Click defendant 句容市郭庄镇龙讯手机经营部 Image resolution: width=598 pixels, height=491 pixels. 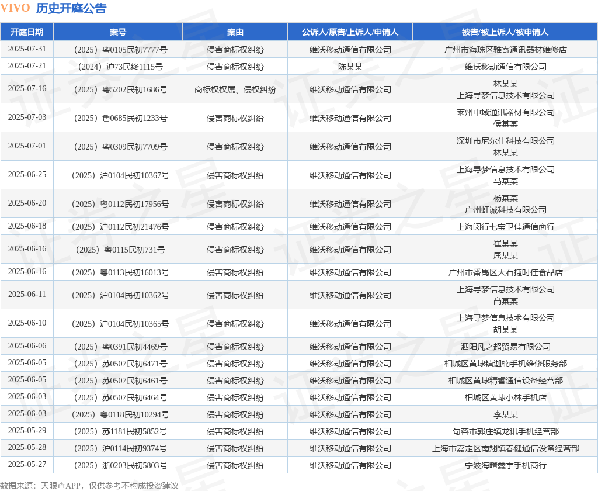pos(505,432)
